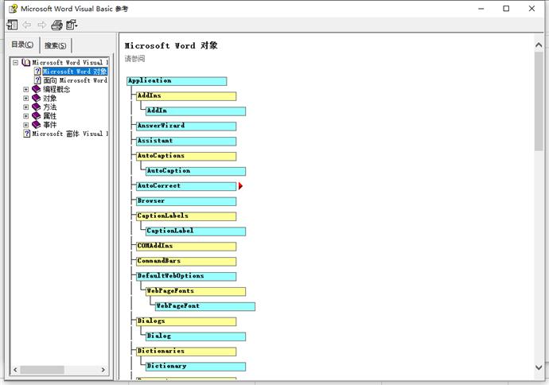Open the AnswerWizard object box
The height and width of the screenshot is (385, 549).
[x=186, y=126]
